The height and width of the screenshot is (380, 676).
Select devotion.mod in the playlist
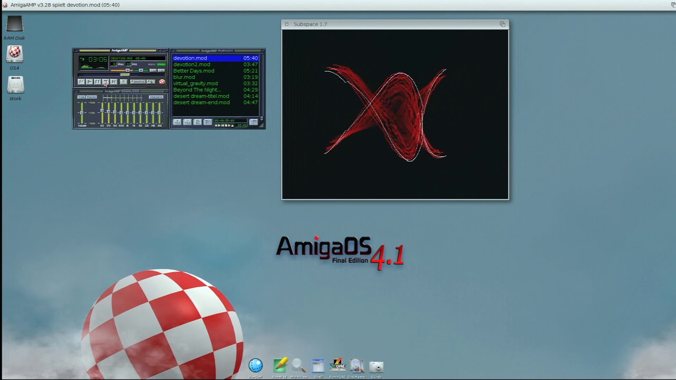tap(215, 58)
